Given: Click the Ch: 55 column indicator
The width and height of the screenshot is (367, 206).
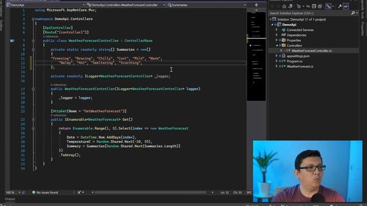Looking at the screenshot, I should click(237, 192).
